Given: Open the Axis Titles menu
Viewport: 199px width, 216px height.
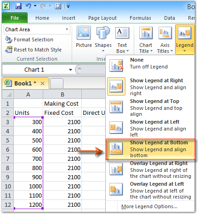Looking at the screenshot, I should 165,40.
